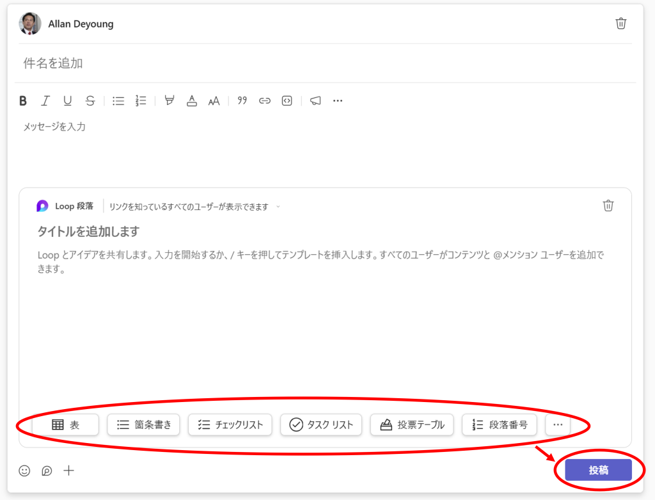The width and height of the screenshot is (655, 500).
Task: Insert a bulleted list from toolbar
Action: coord(118,101)
